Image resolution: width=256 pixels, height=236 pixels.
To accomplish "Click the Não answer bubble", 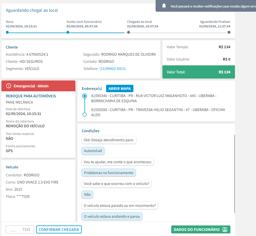I will tap(87, 194).
